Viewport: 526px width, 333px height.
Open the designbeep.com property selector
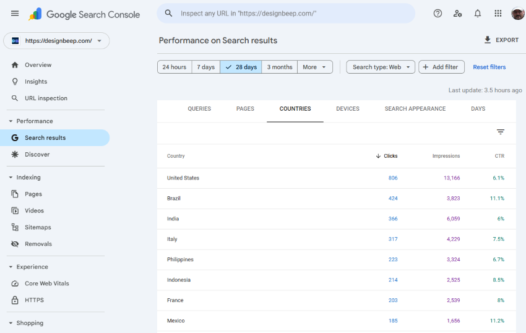click(x=56, y=41)
